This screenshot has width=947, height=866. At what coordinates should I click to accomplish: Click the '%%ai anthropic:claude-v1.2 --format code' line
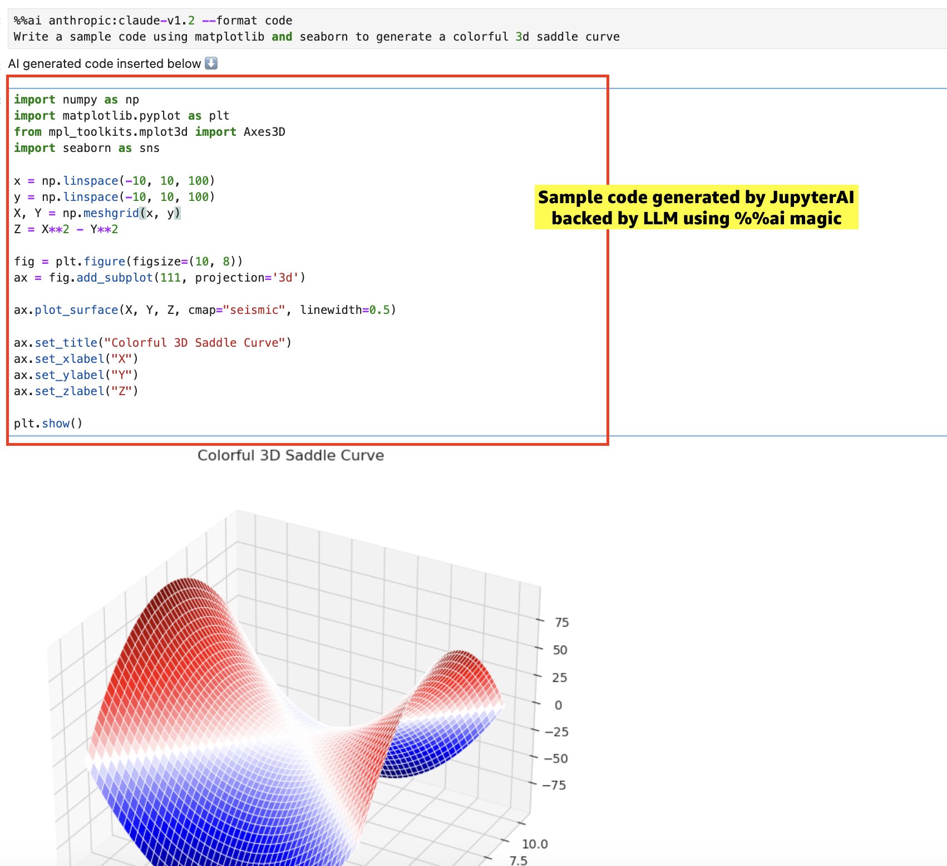point(153,21)
